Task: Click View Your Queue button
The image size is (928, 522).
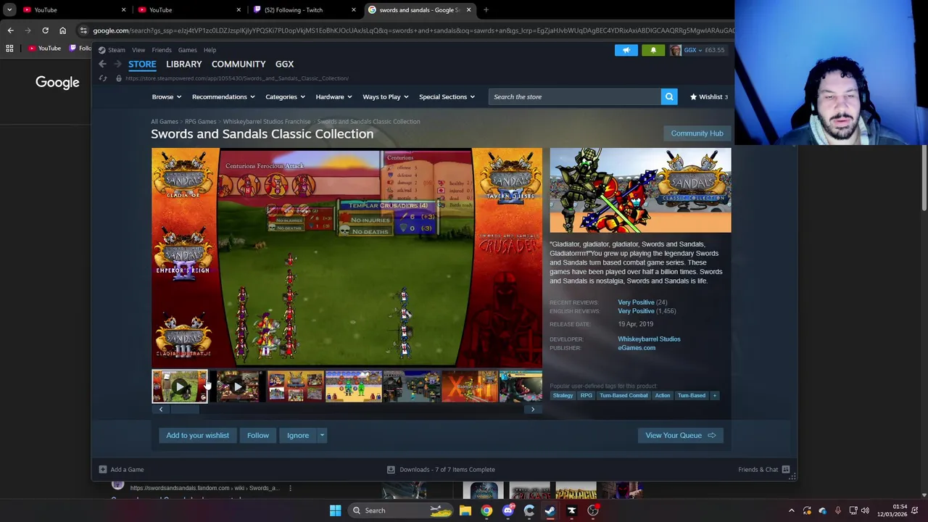Action: 680,435
